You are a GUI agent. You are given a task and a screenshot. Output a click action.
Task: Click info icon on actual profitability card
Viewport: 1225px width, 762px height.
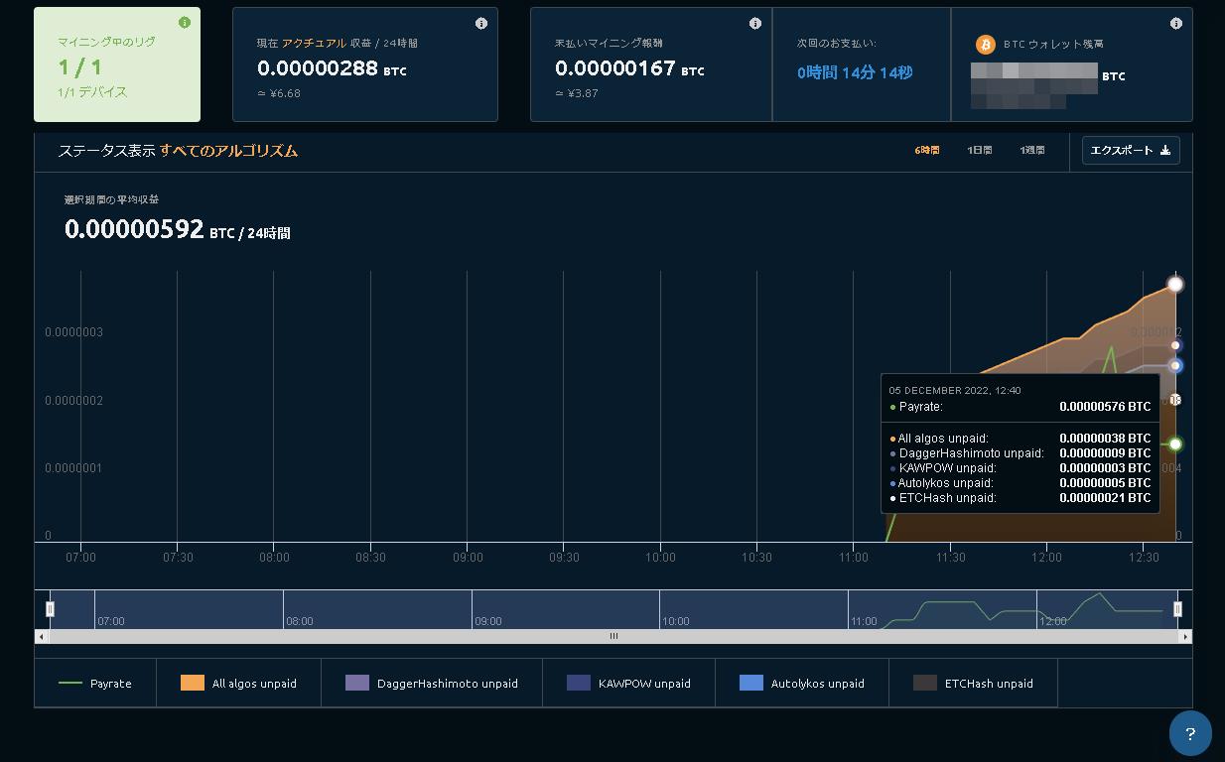[x=481, y=23]
